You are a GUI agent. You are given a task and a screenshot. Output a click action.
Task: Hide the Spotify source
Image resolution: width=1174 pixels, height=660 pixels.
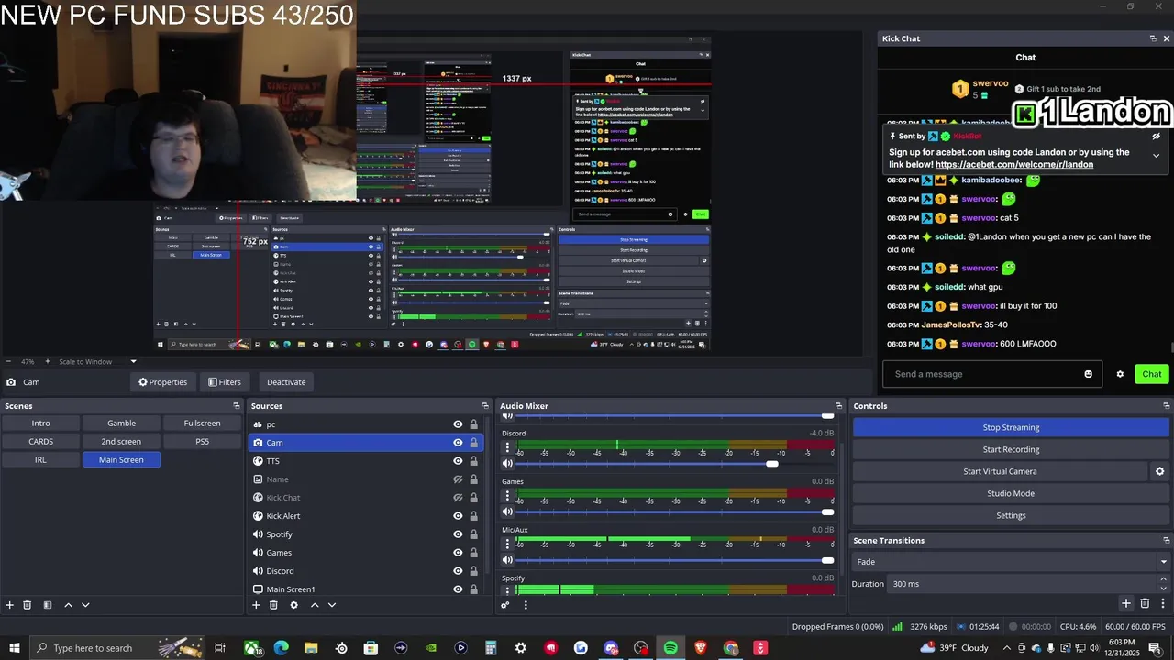tap(458, 534)
